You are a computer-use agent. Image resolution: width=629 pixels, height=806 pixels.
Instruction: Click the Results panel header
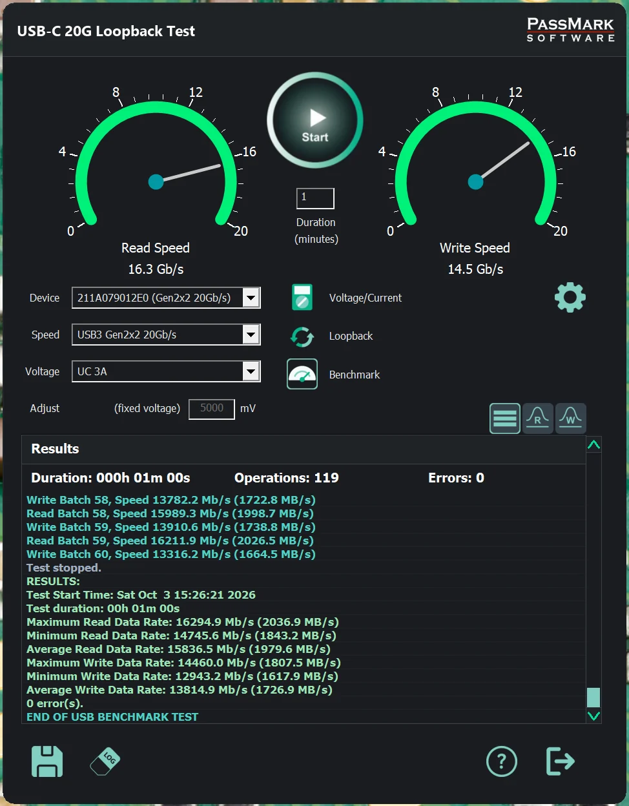(304, 449)
